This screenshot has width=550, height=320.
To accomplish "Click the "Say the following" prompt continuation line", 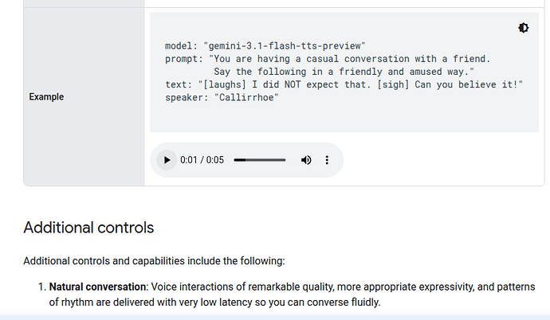I will point(344,72).
